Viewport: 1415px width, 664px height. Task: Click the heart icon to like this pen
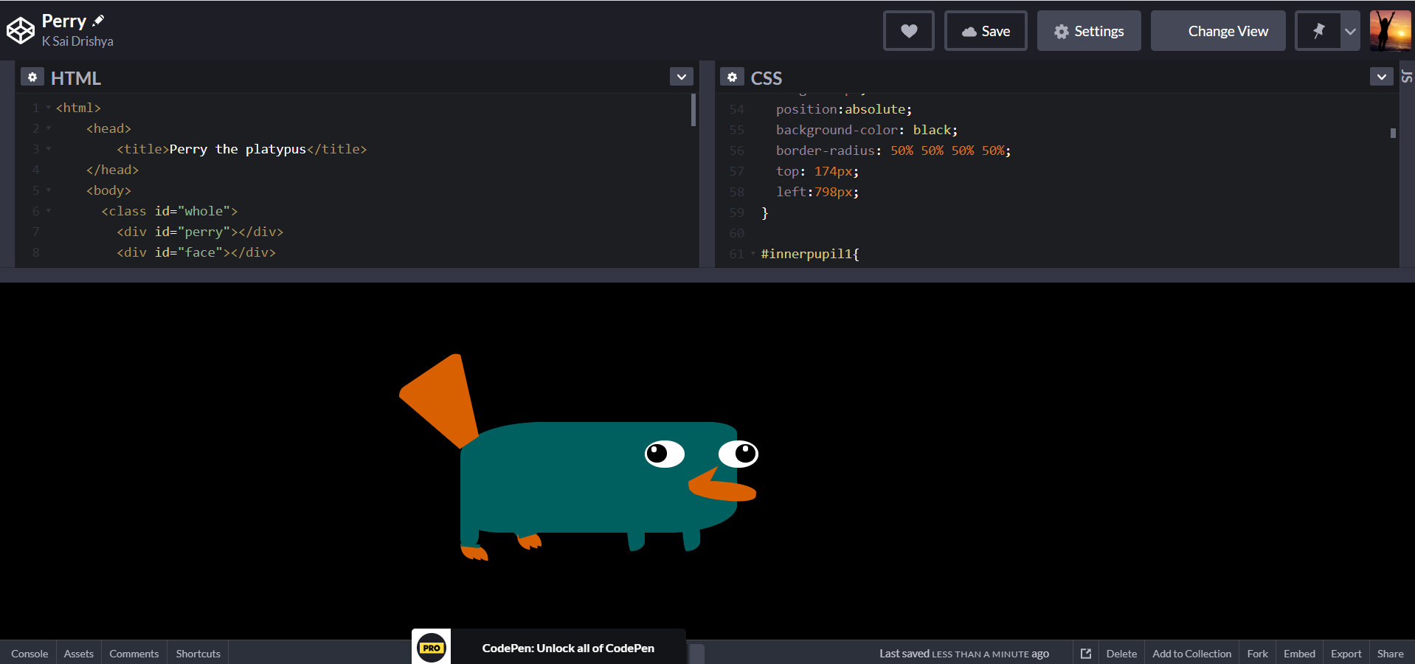click(x=908, y=30)
